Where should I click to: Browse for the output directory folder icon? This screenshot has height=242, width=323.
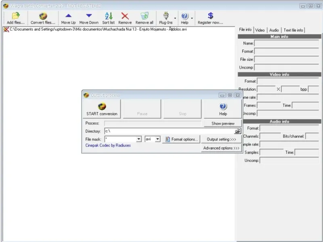[238, 131]
